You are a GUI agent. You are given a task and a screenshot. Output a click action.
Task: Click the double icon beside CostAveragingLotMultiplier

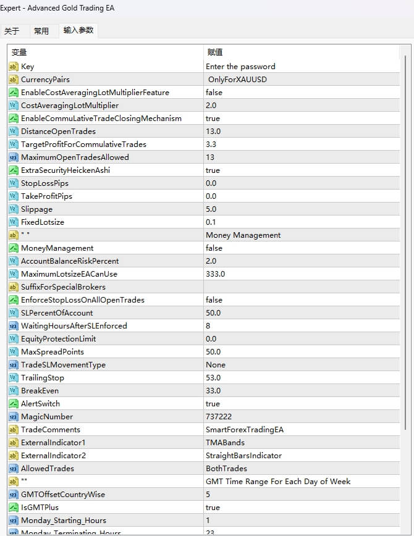(13, 105)
